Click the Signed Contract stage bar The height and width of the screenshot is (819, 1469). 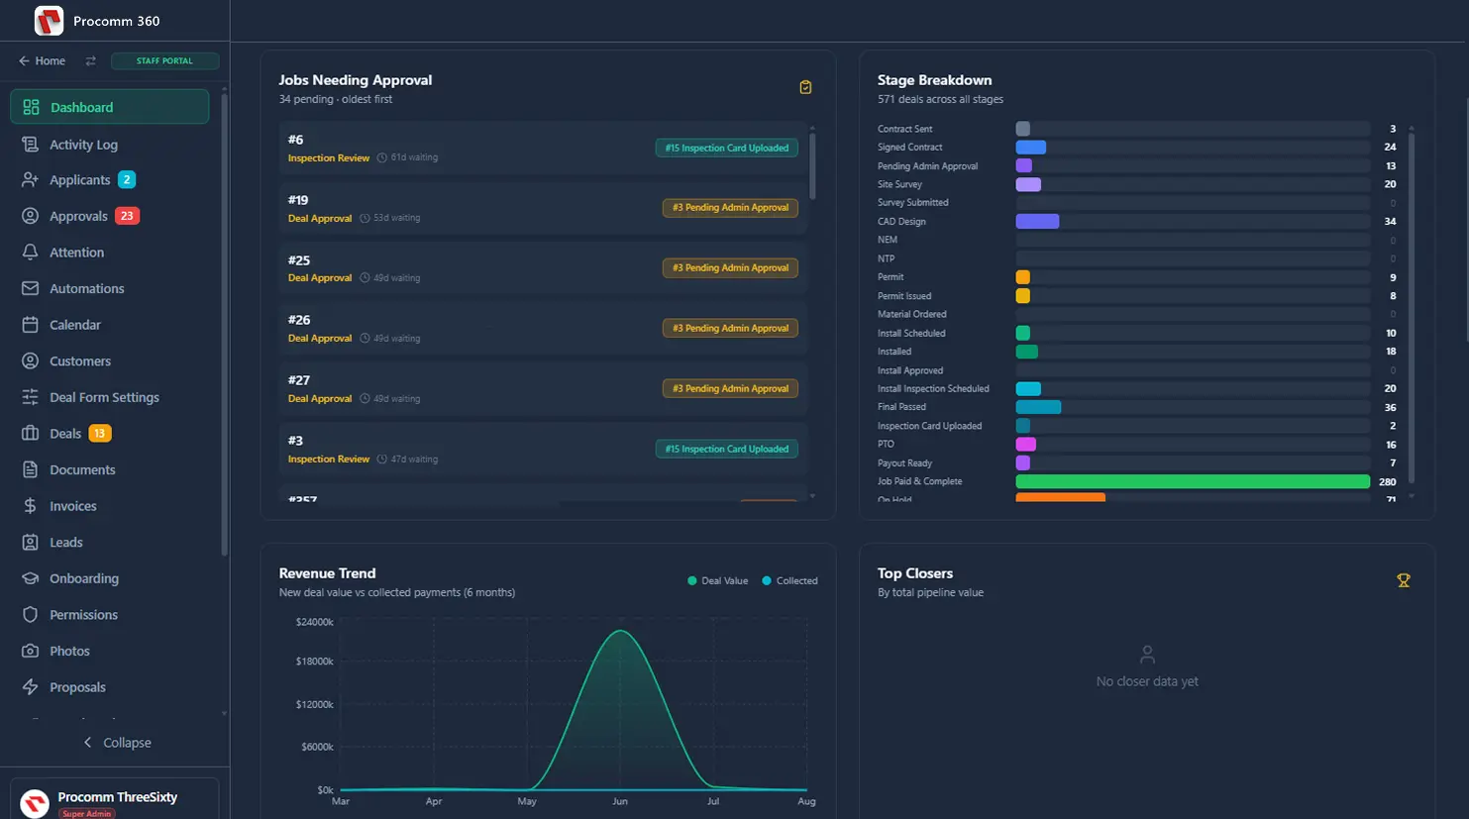click(x=1031, y=148)
